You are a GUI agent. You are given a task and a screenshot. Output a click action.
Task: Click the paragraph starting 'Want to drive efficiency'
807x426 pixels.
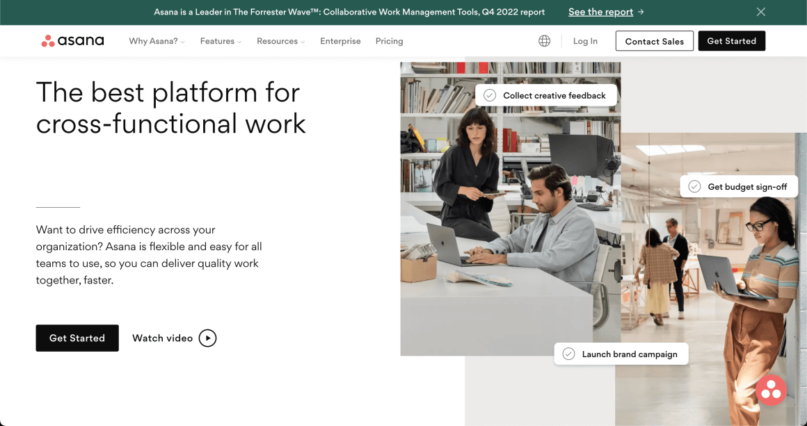150,256
